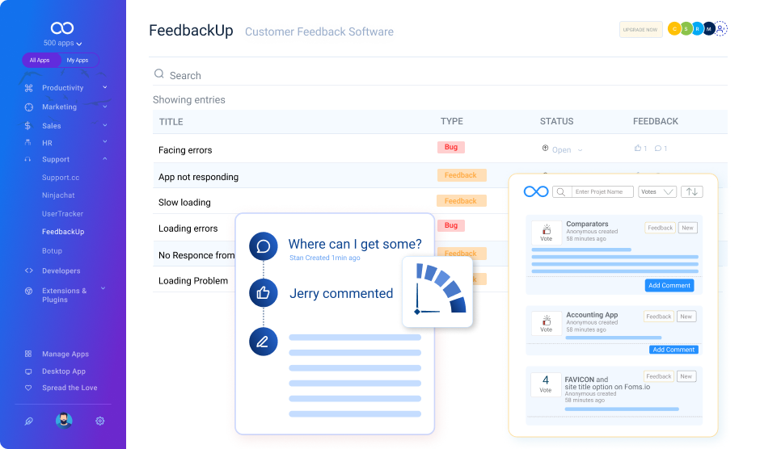Click the add user icon beside avatars
760x449 pixels.
tap(721, 29)
